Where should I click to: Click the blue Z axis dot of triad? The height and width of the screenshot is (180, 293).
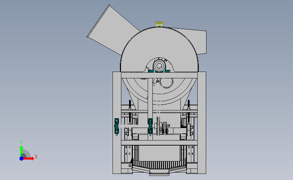tap(21, 158)
